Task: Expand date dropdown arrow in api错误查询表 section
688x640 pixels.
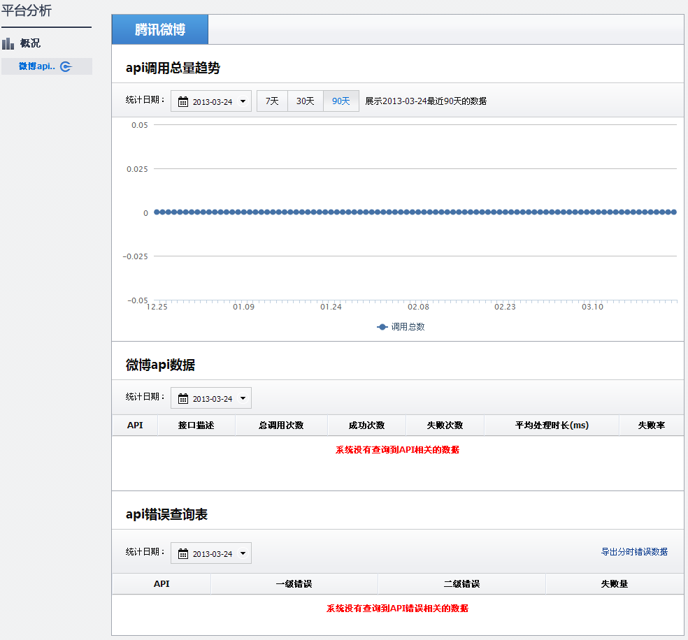Action: coord(243,554)
